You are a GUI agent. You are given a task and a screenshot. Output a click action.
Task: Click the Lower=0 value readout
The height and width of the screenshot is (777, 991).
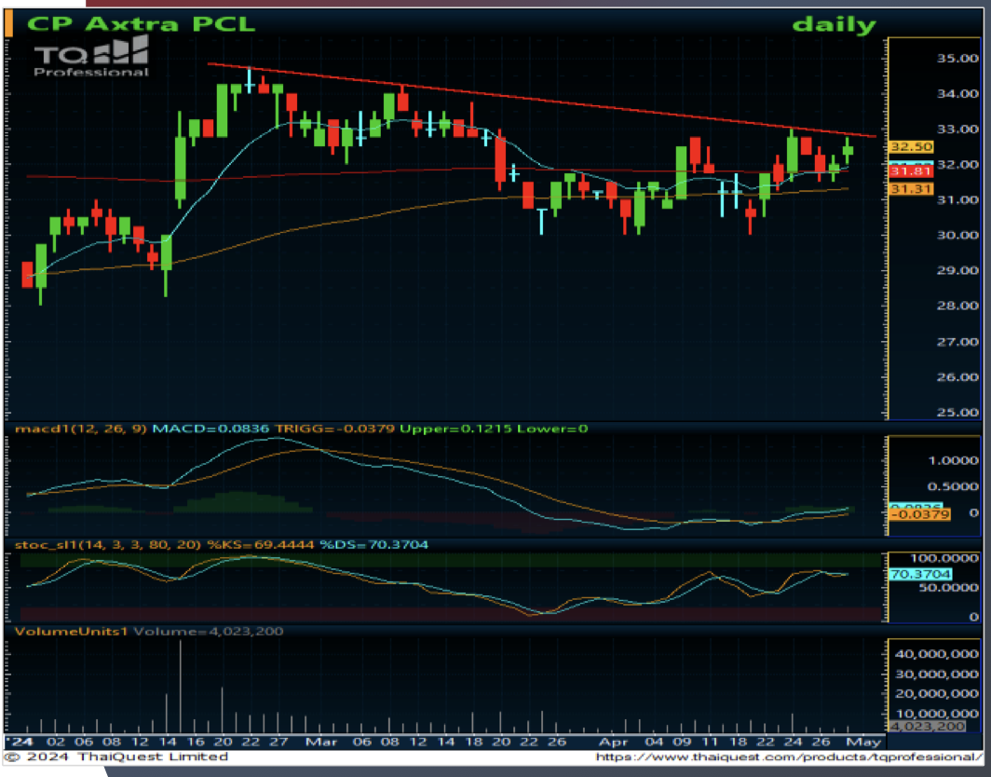(x=552, y=429)
